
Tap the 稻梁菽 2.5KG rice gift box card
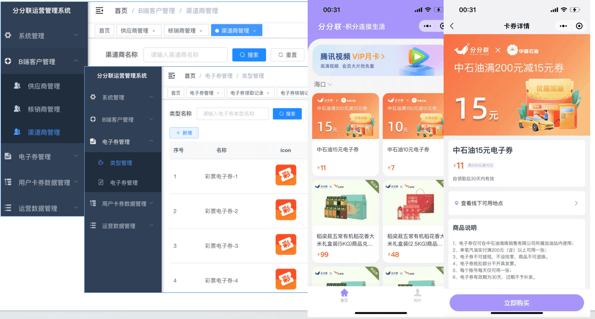[413, 221]
